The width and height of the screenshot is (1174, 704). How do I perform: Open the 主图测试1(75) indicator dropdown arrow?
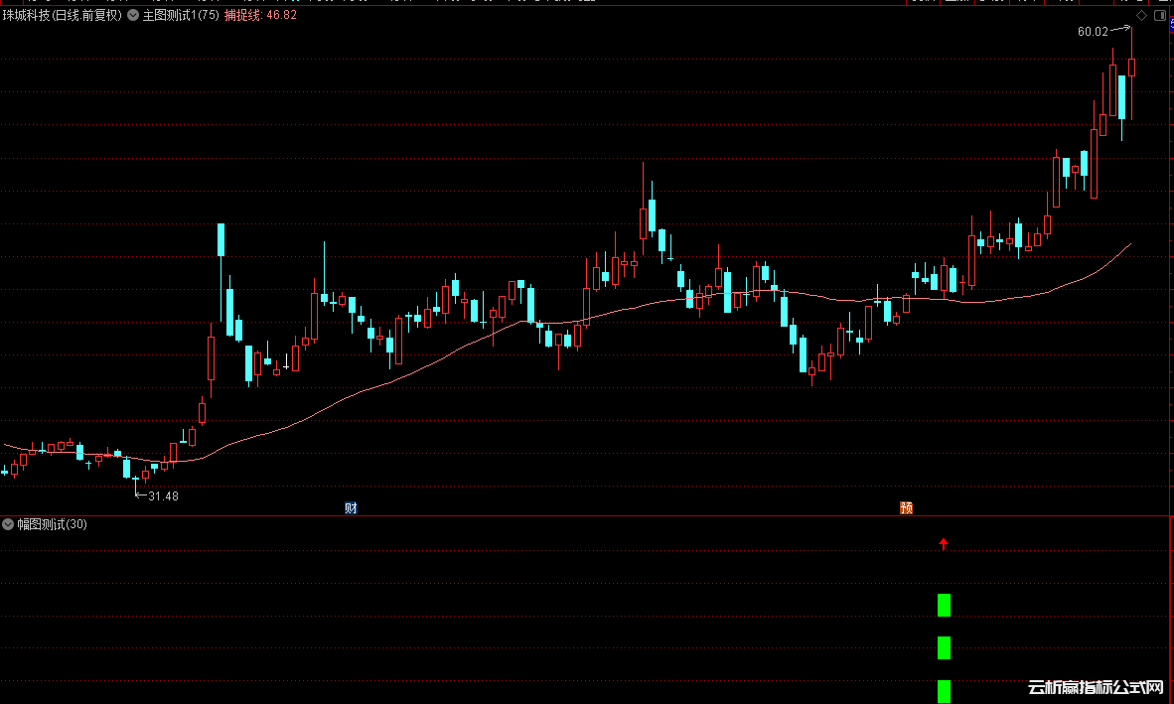coord(133,16)
